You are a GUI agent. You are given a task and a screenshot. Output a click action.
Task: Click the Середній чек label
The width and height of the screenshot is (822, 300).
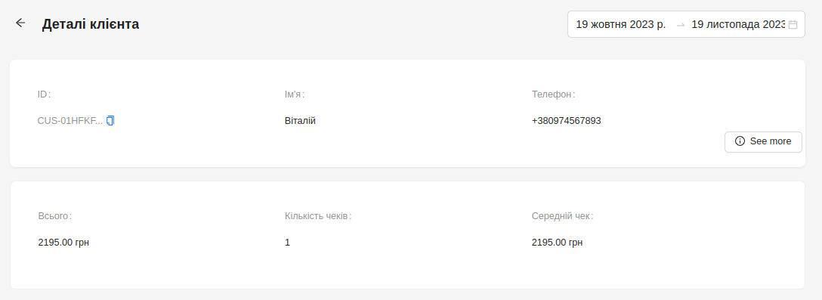click(562, 216)
